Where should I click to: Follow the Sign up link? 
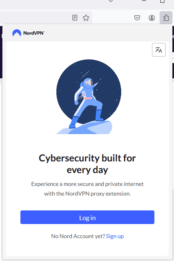(115, 236)
